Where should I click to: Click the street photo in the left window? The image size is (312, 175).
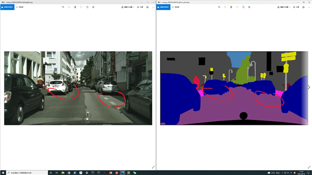[x=78, y=88]
